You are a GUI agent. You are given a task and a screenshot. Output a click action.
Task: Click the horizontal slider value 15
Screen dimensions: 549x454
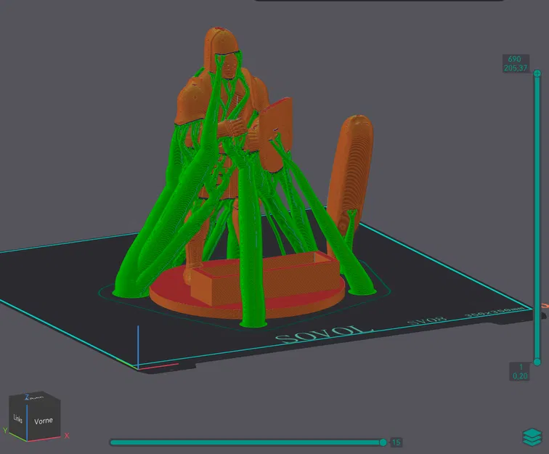(x=396, y=442)
